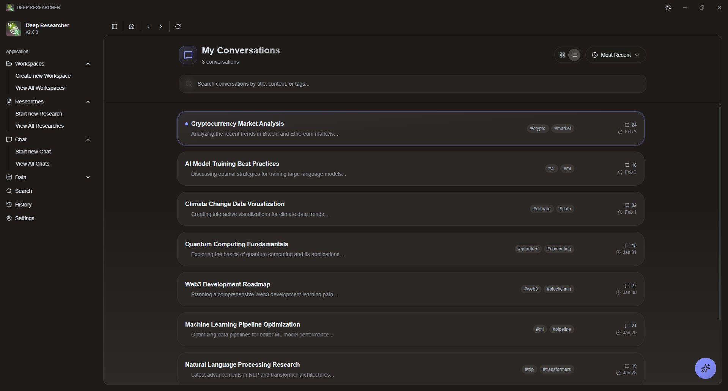Reload the page with refresh icon
728x391 pixels.
click(178, 27)
